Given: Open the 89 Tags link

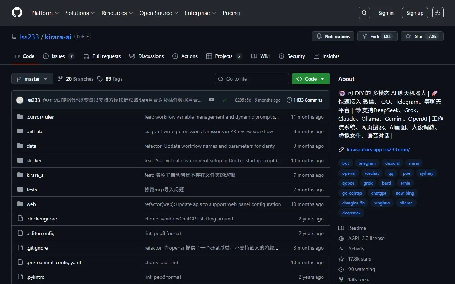Looking at the screenshot, I should (110, 79).
